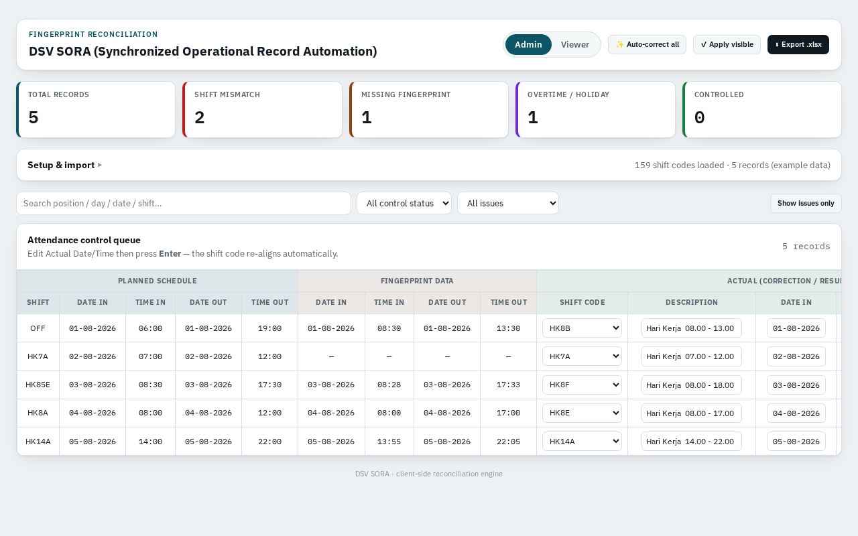This screenshot has height=536, width=858.
Task: Edit description field 'Hari Kerja 07.00 - 12.00'
Action: (692, 356)
